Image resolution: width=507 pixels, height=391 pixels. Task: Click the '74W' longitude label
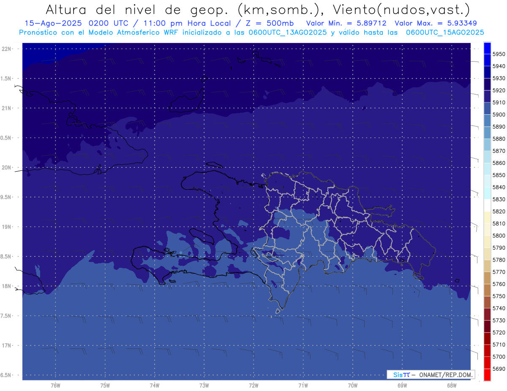(x=154, y=386)
